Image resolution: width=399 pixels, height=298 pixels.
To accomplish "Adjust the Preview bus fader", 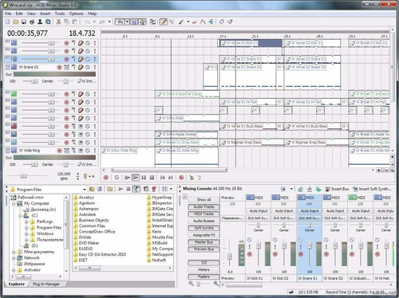I will coord(230,257).
